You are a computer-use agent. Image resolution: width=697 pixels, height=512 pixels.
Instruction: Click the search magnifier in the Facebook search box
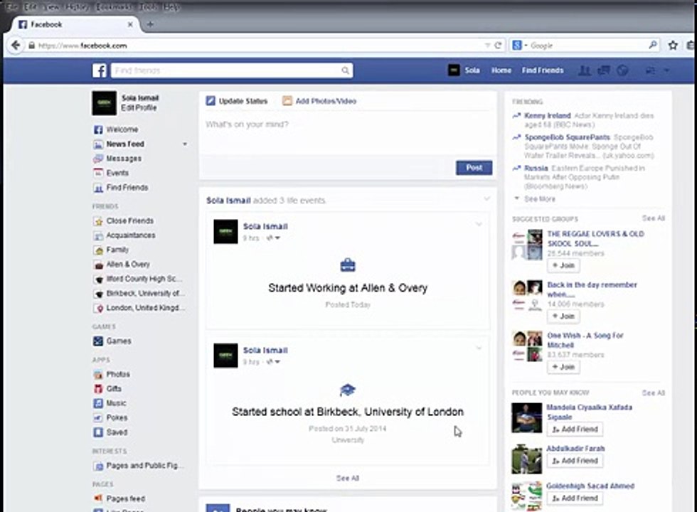click(345, 70)
